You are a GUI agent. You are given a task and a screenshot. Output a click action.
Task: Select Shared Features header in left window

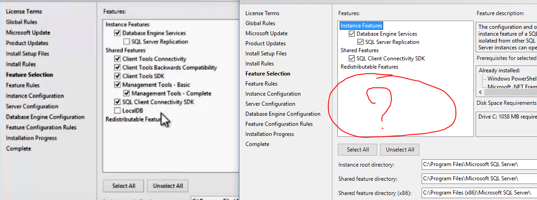click(x=125, y=50)
